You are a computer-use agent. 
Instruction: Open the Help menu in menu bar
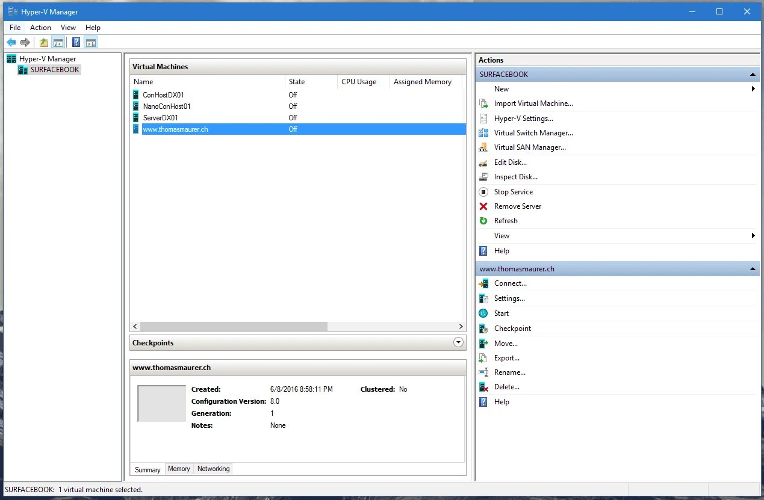[x=93, y=28]
